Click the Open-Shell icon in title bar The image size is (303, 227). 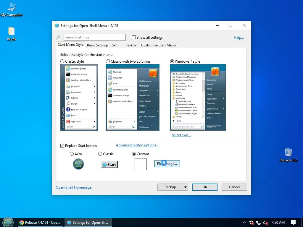tap(57, 25)
